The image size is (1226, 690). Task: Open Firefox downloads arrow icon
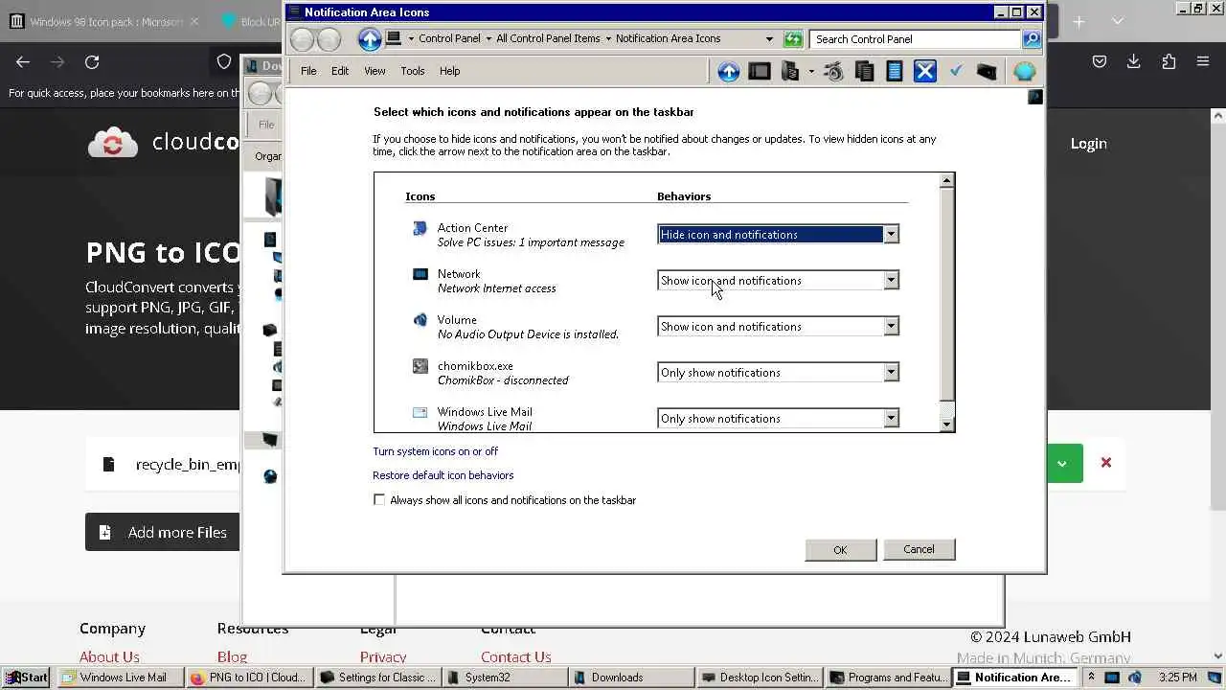tap(1134, 62)
